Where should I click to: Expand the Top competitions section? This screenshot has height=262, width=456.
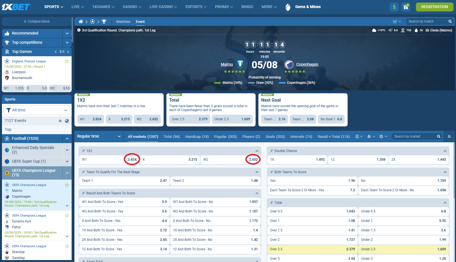67,43
